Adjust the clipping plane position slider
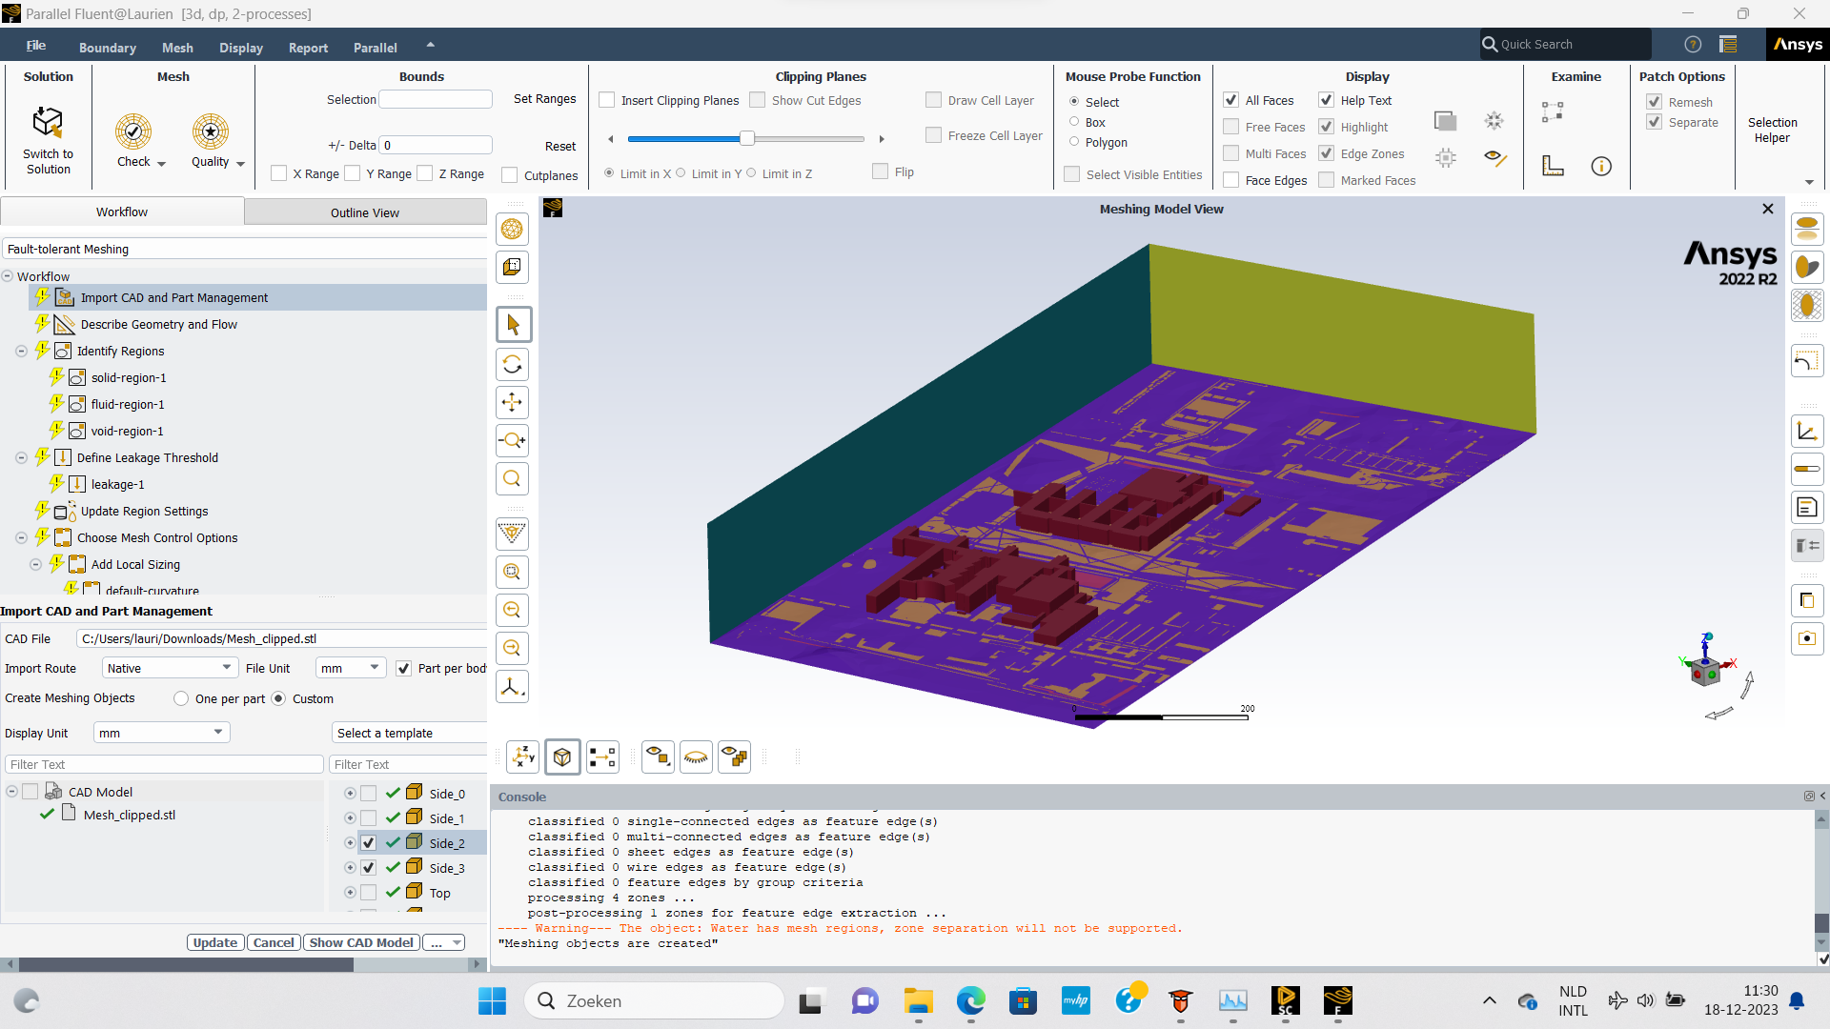 [748, 139]
